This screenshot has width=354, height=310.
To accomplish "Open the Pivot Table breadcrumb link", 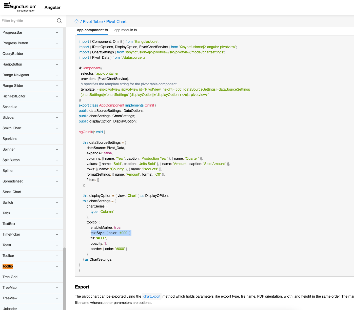I will click(93, 22).
